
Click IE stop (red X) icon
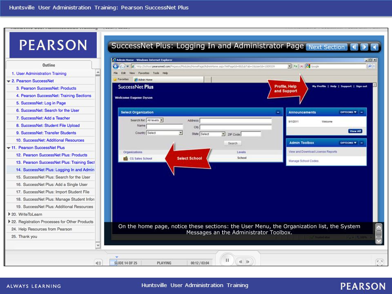301,66
